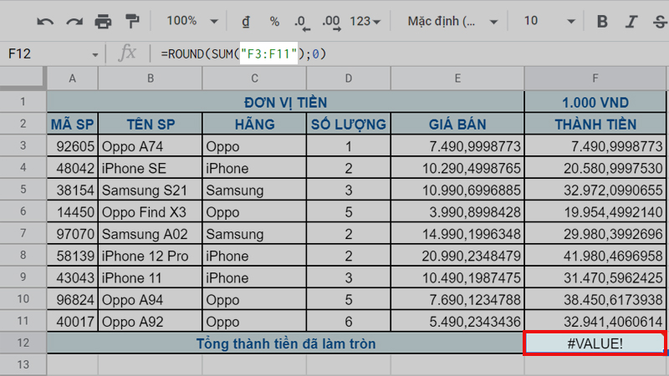Click the Print icon
The width and height of the screenshot is (669, 376).
[x=103, y=21]
